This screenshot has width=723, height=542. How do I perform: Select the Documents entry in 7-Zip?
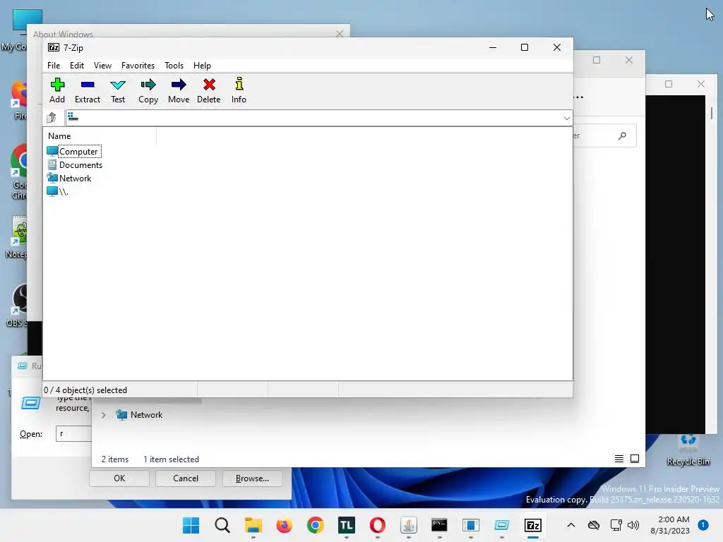[75, 165]
